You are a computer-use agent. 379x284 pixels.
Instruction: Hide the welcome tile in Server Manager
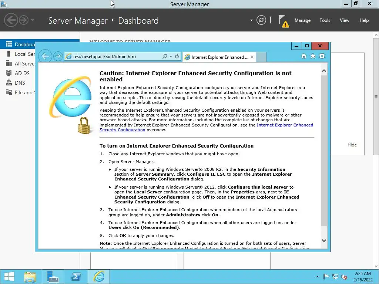[x=352, y=145]
